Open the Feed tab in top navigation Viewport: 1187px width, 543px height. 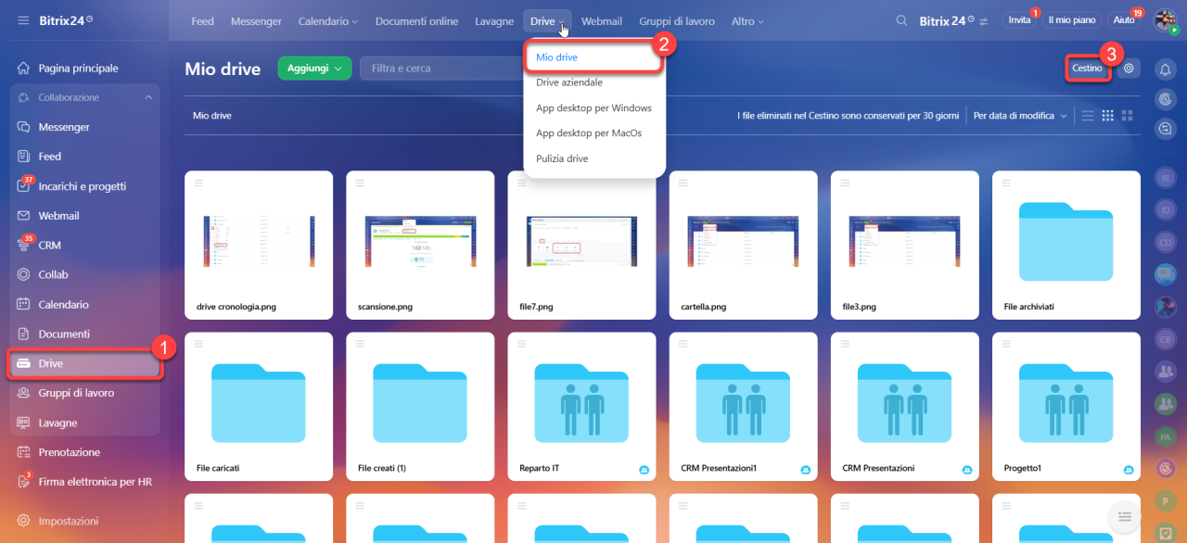coord(202,21)
